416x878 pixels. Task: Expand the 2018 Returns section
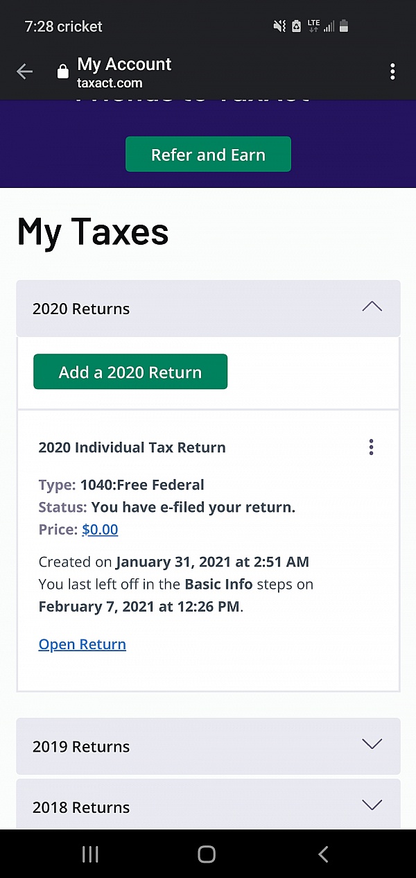[372, 805]
